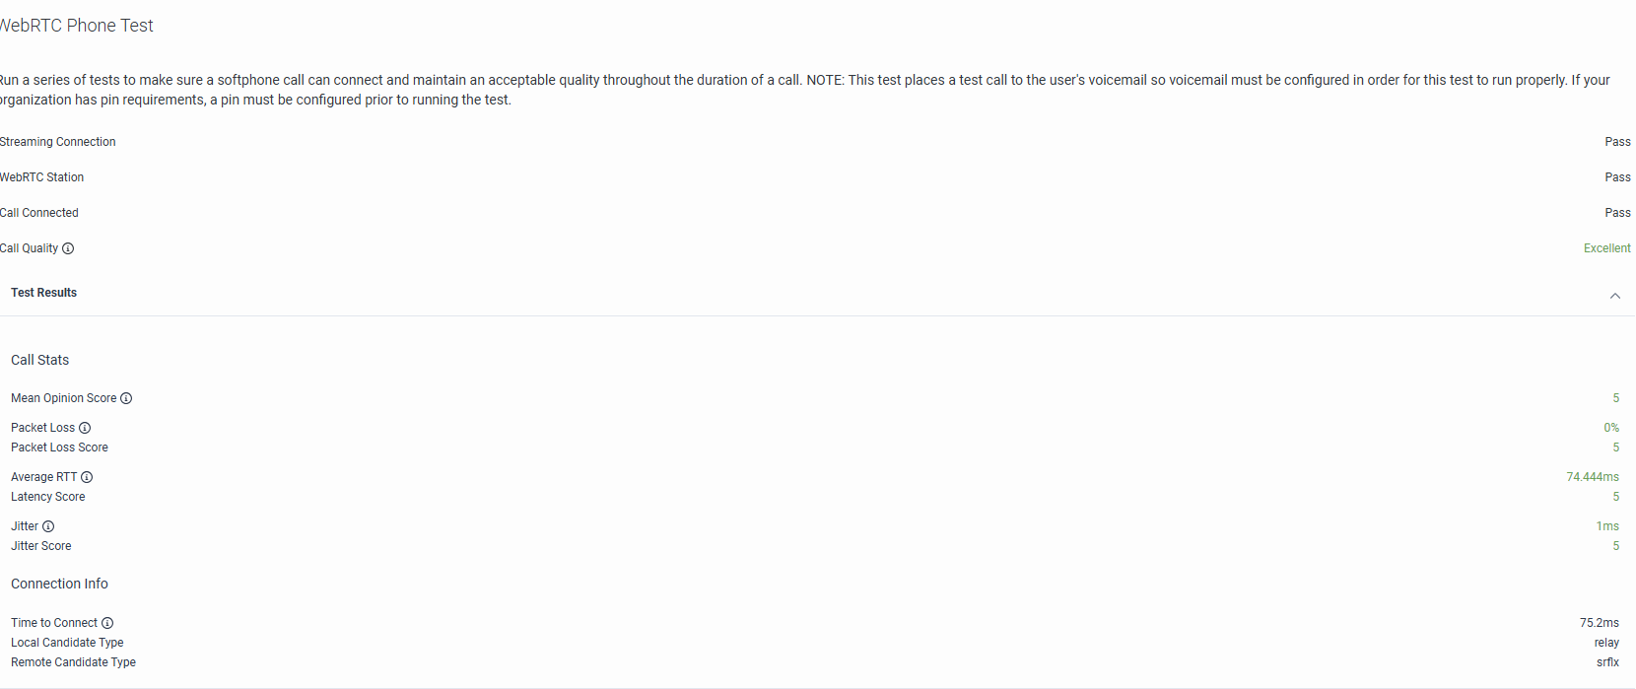Click the relay Local Candidate Type value

click(x=1606, y=643)
